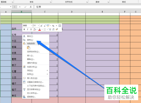Click the formula bar input showing 红枣

click(87, 7)
